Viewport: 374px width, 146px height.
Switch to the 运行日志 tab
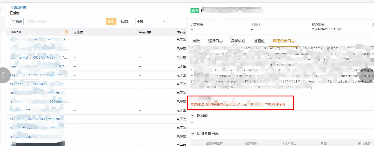coord(215,41)
